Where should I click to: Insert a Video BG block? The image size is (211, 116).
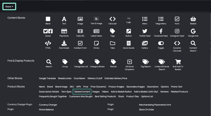pyautogui.click(x=80, y=33)
